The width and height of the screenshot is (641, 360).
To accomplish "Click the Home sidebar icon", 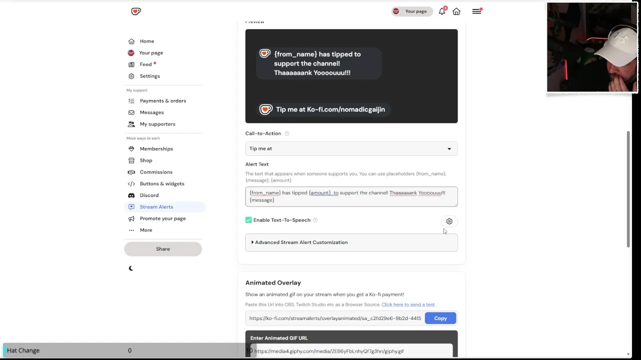I will (x=131, y=41).
